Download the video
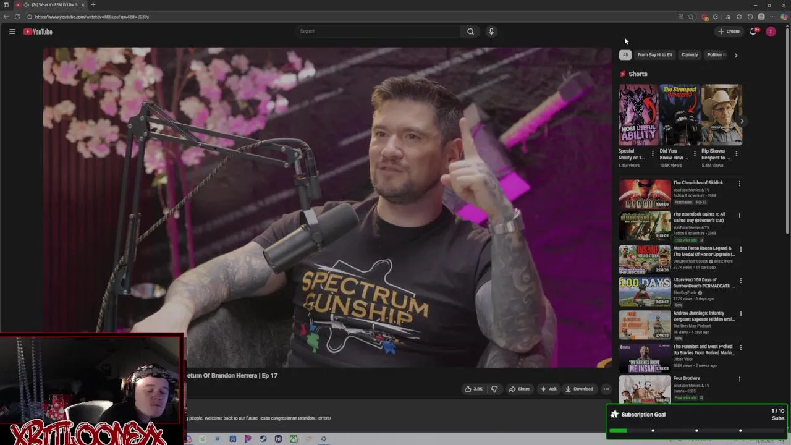Screen dimensions: 791x445 (579, 389)
